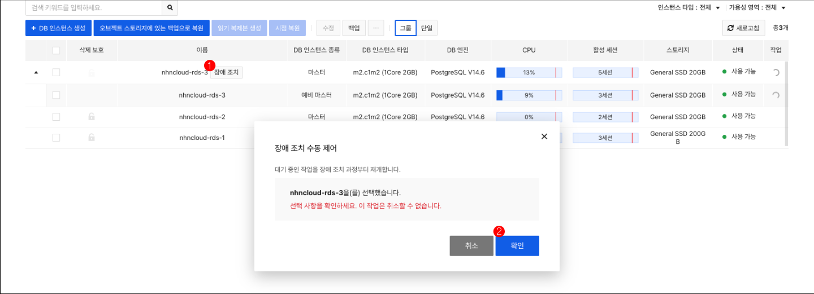814x294 pixels.
Task: Click the 0% CPU usage bar
Action: coord(529,117)
